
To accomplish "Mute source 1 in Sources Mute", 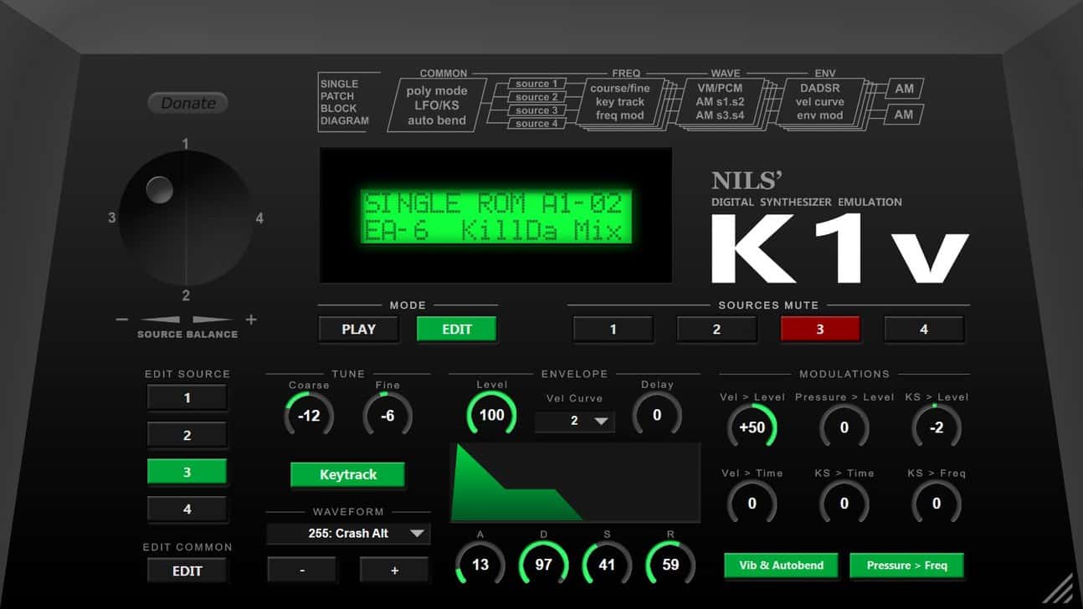I will tap(613, 330).
